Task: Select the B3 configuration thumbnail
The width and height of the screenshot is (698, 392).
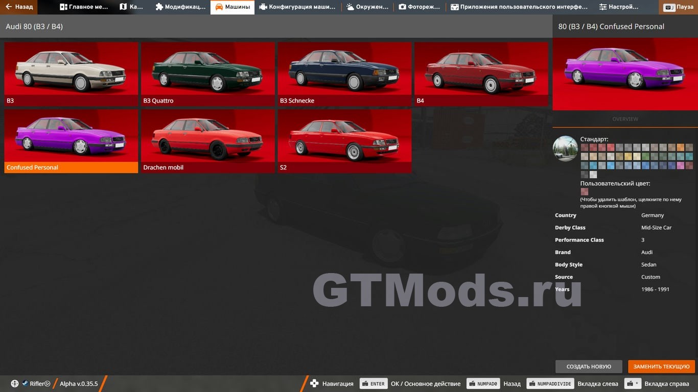Action: (x=72, y=74)
